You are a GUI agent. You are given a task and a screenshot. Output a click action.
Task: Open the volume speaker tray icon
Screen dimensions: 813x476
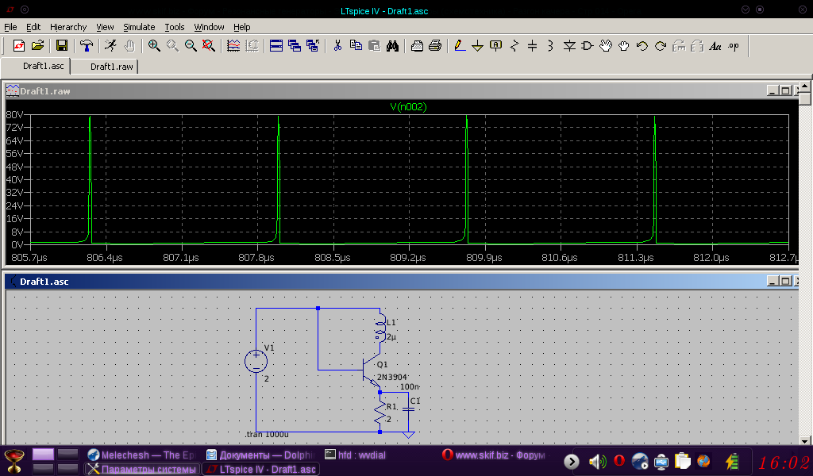(597, 461)
